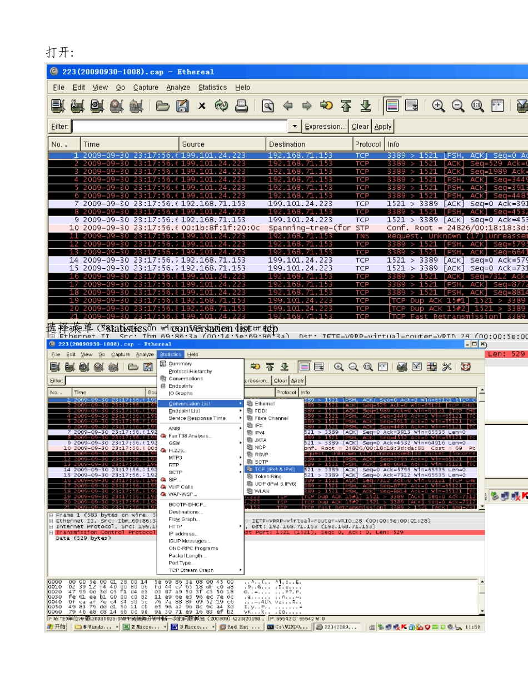Screen dimensions: 528x683
Task: Click zoom 100% icon in upper window toolbar
Action: click(x=477, y=106)
